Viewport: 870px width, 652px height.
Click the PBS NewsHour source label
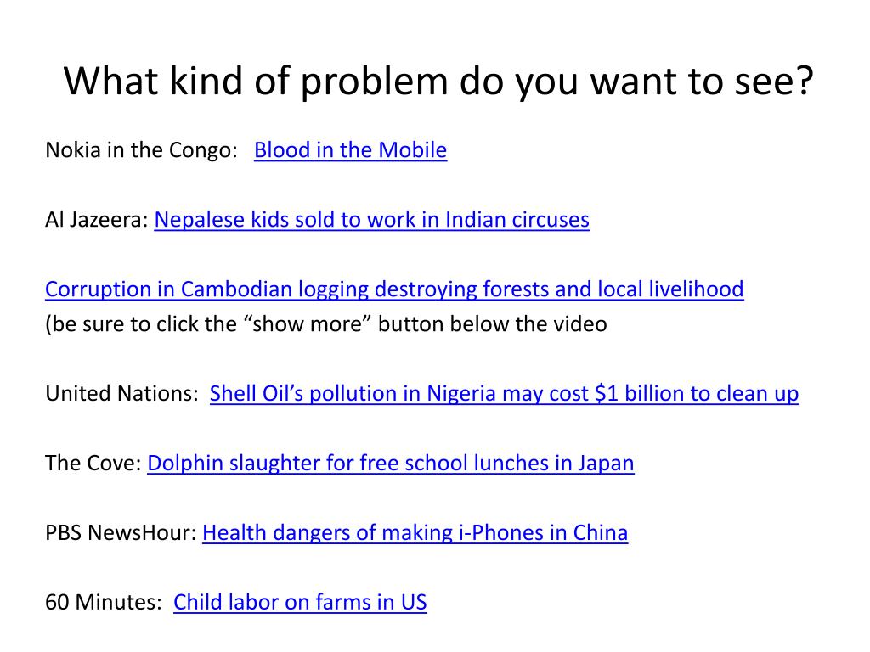pos(121,533)
